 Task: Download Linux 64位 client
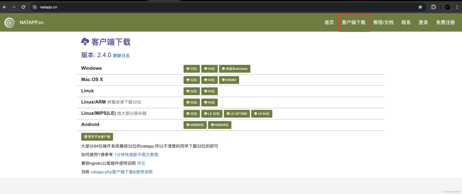pyautogui.click(x=209, y=91)
